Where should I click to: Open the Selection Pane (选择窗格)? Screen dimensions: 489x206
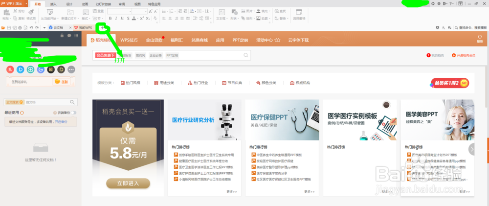pyautogui.click(x=299, y=15)
